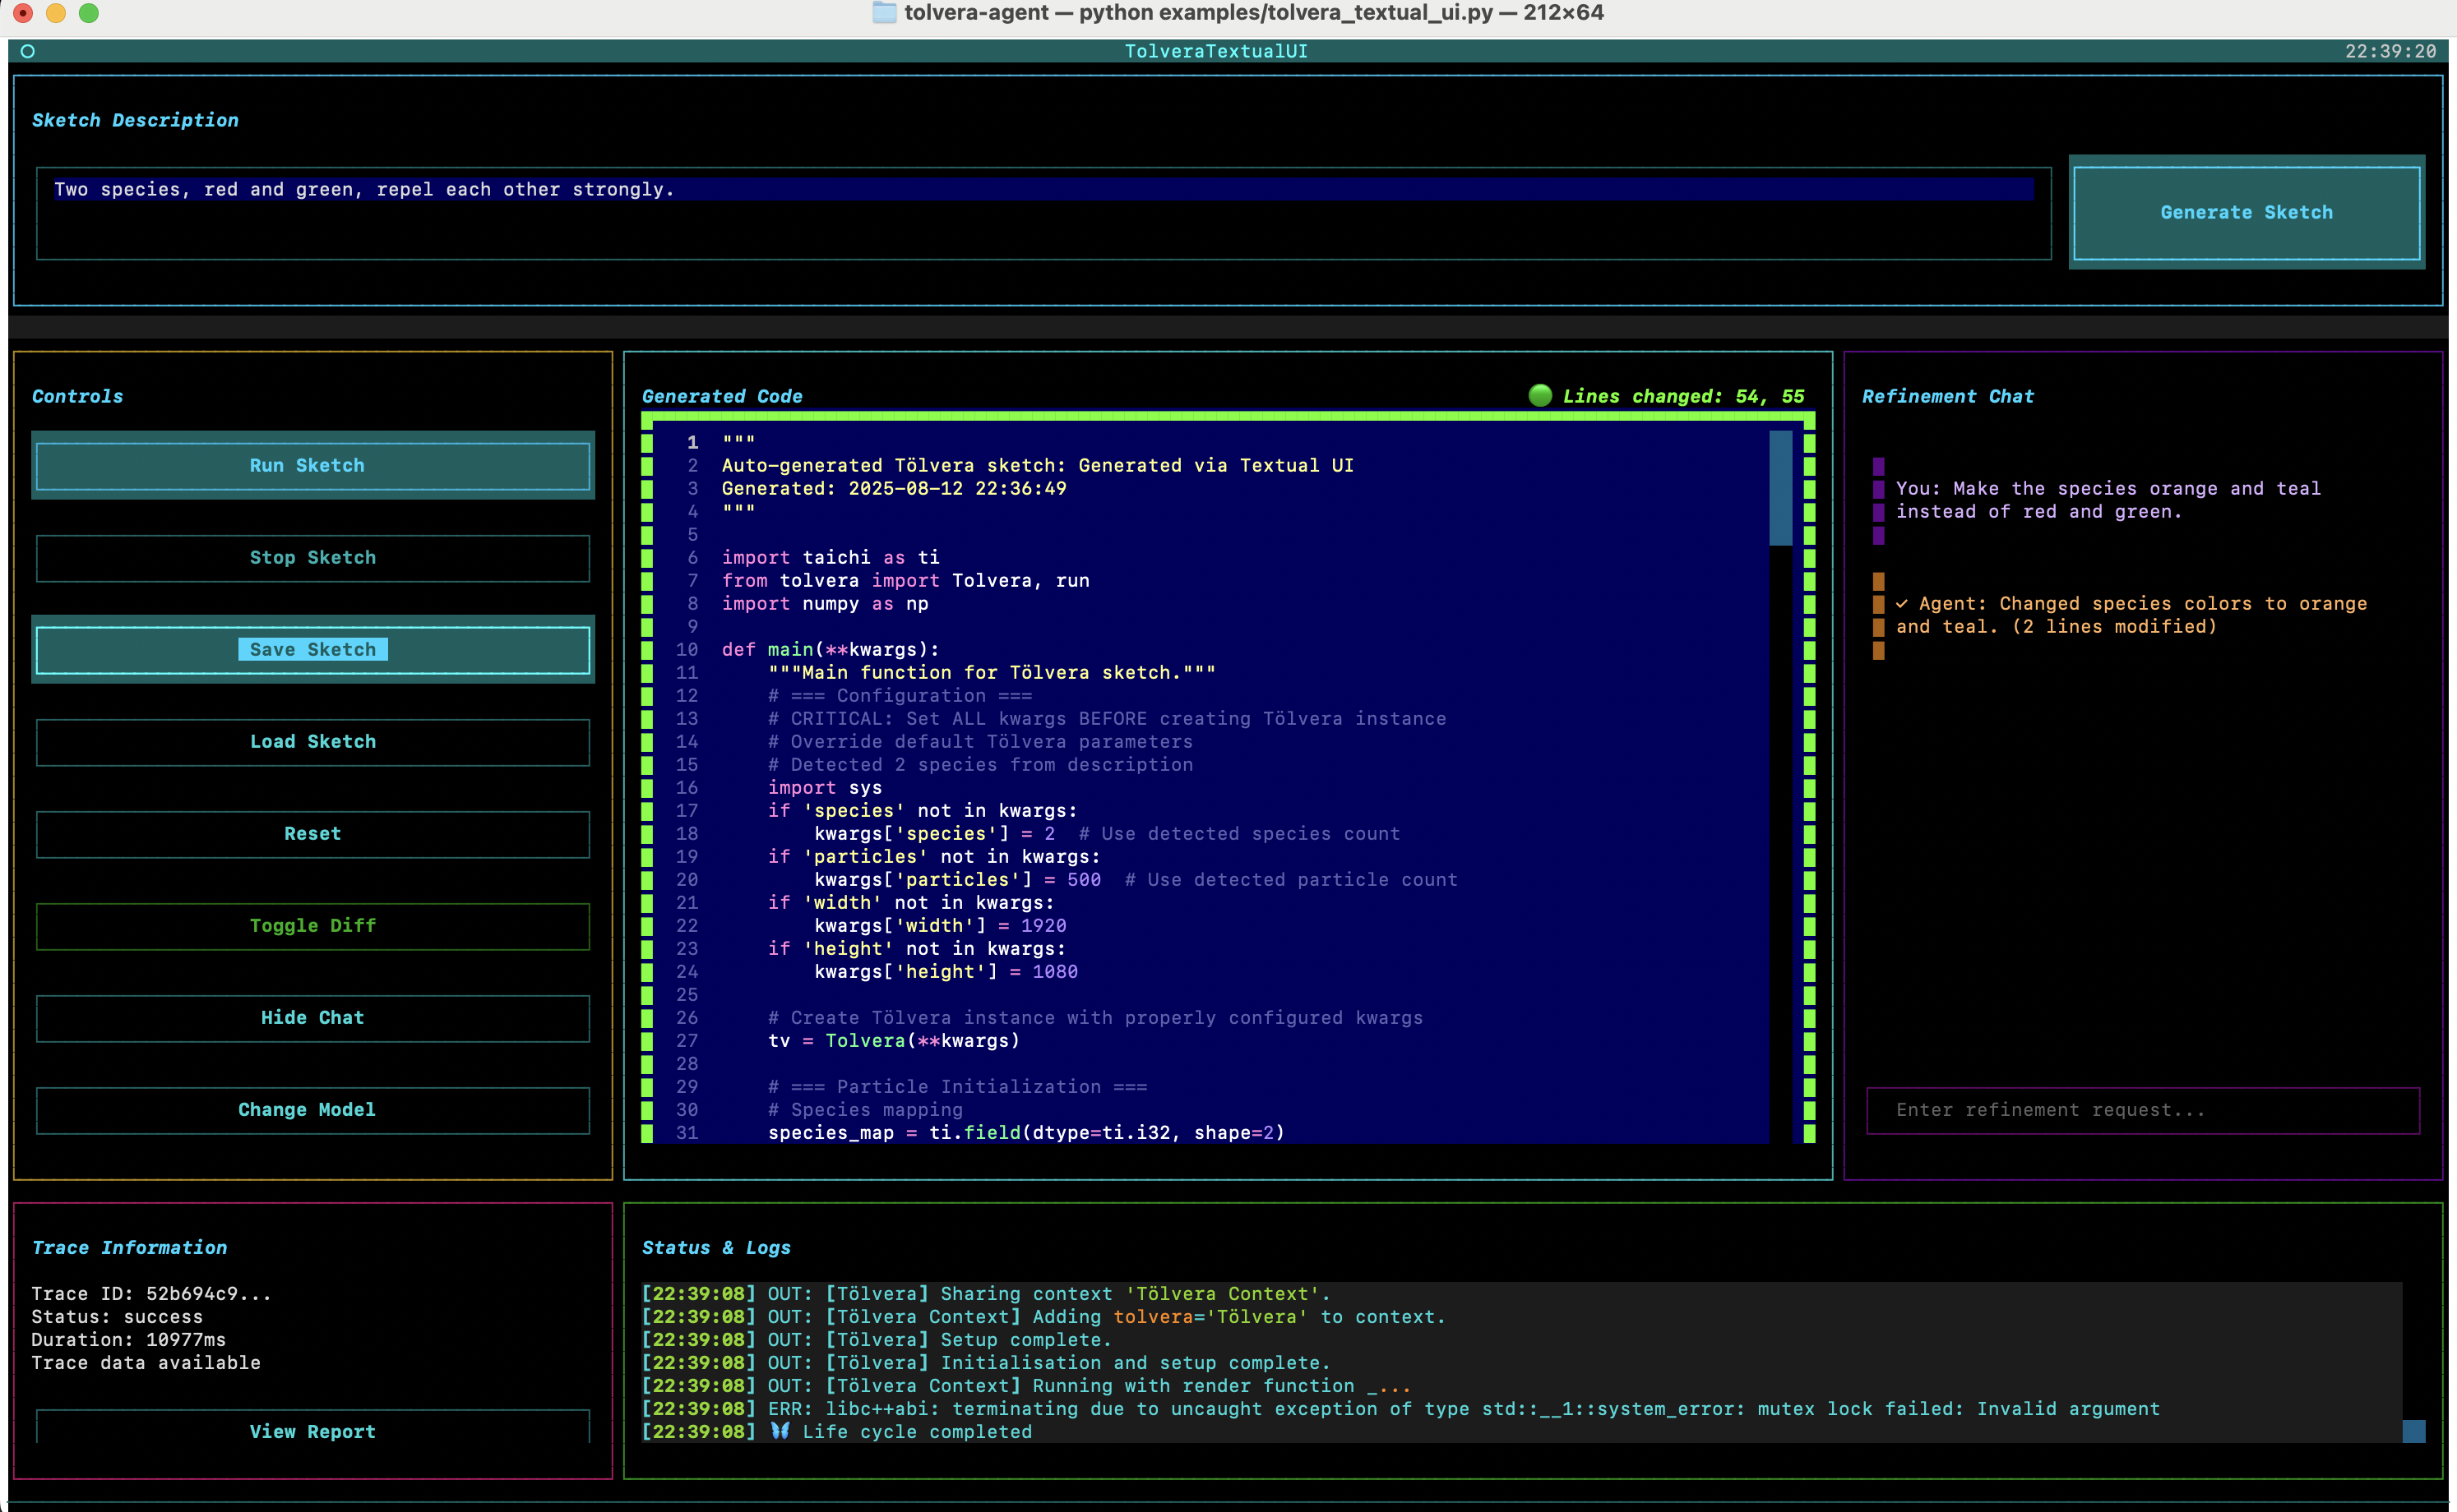Image resolution: width=2457 pixels, height=1512 pixels.
Task: Click the Save Sketch button
Action: coord(312,650)
